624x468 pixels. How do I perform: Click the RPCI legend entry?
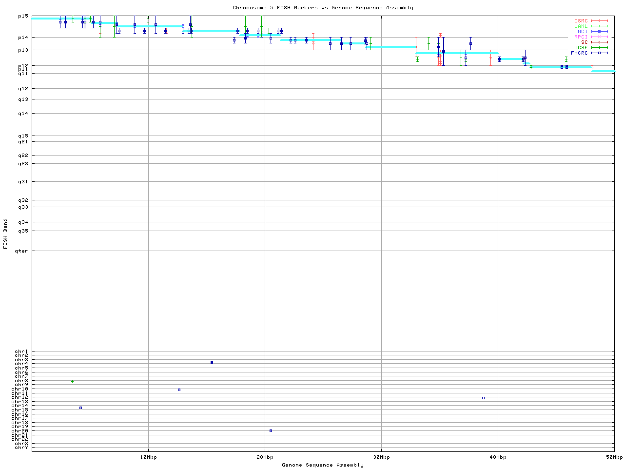(x=581, y=37)
